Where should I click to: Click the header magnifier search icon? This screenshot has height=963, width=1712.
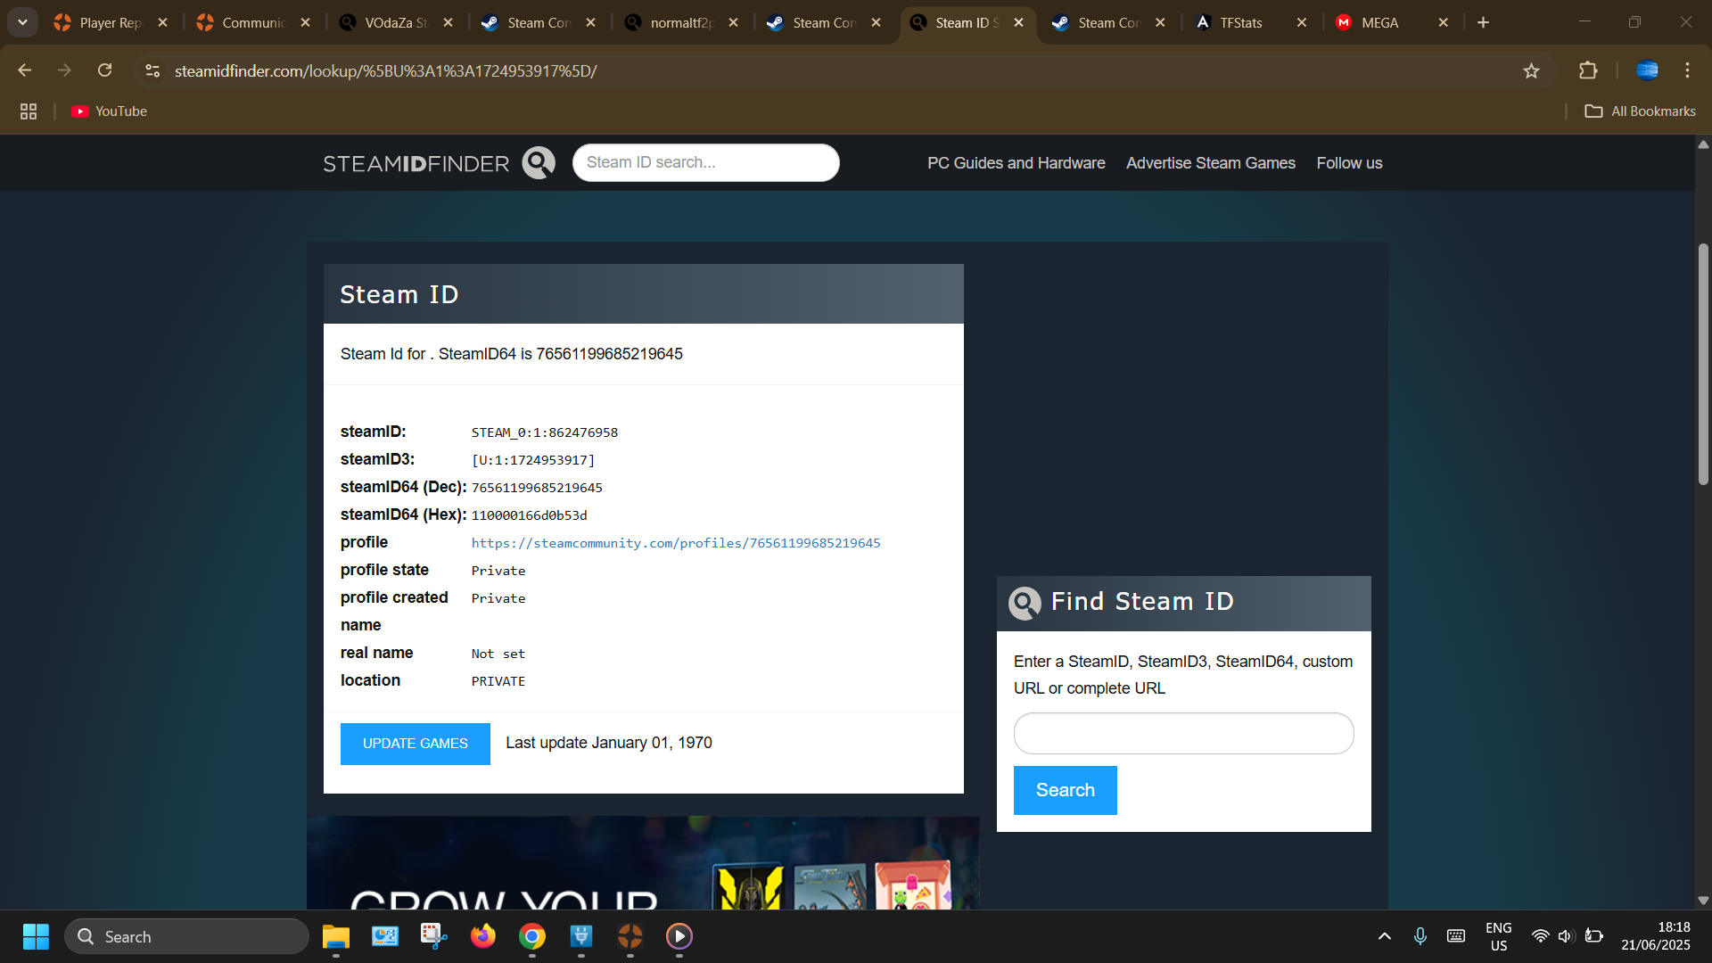click(x=539, y=163)
